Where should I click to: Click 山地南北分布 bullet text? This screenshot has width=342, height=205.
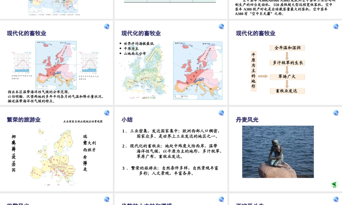[135, 54]
